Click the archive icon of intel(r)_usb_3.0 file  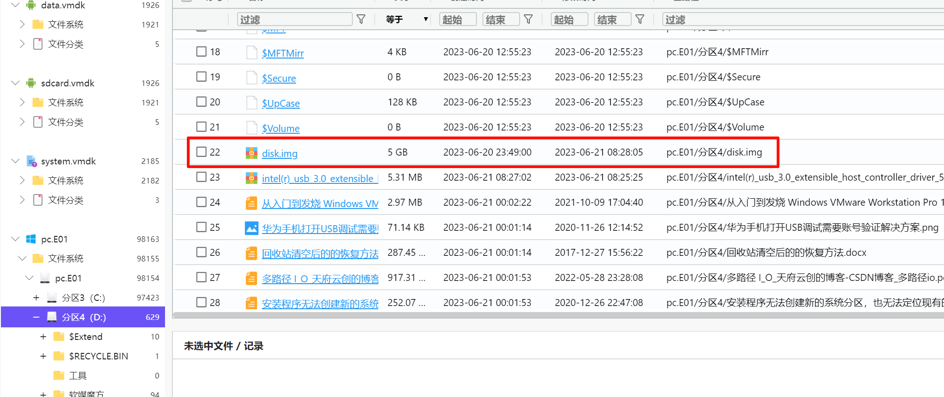point(251,178)
